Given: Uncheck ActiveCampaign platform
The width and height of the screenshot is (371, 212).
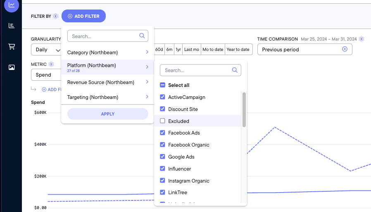Looking at the screenshot, I should (162, 97).
